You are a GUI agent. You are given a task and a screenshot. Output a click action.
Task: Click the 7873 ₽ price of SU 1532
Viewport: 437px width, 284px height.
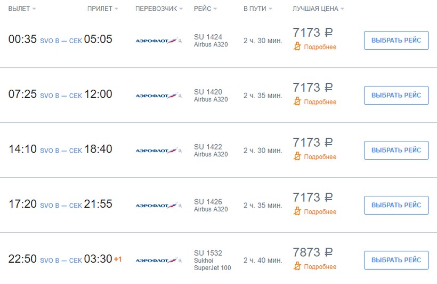tap(313, 253)
